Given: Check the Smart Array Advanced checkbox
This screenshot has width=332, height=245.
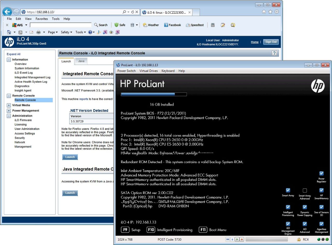Looking at the screenshot, I should [305, 190].
